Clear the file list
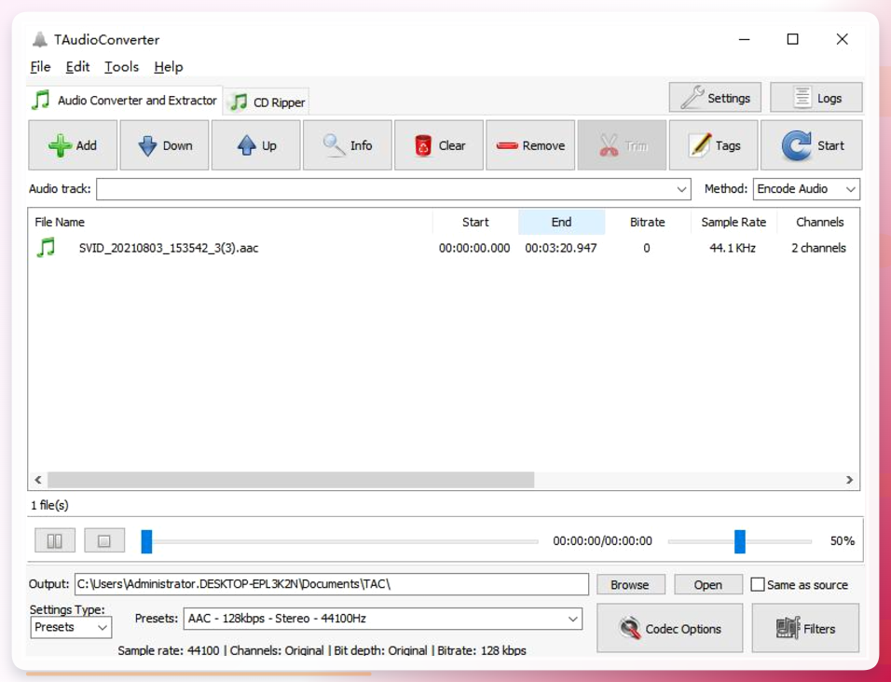891x682 pixels. (x=439, y=144)
